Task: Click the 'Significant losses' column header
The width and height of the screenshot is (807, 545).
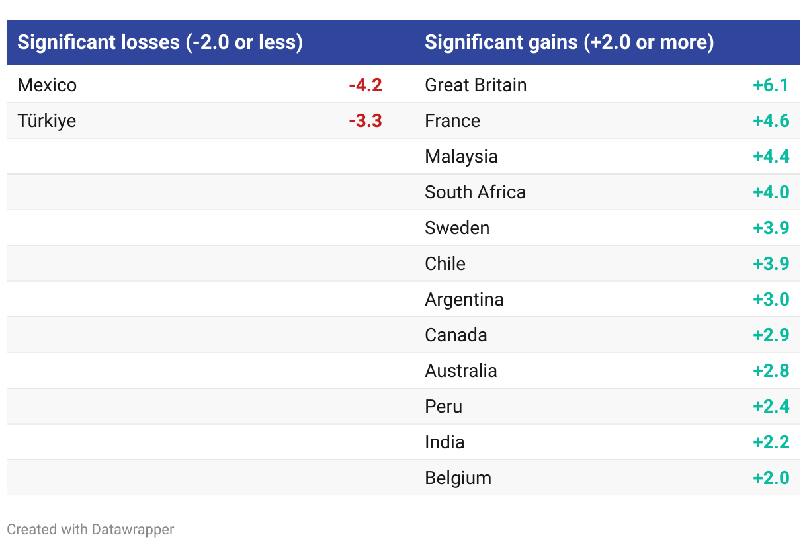Action: pos(160,42)
